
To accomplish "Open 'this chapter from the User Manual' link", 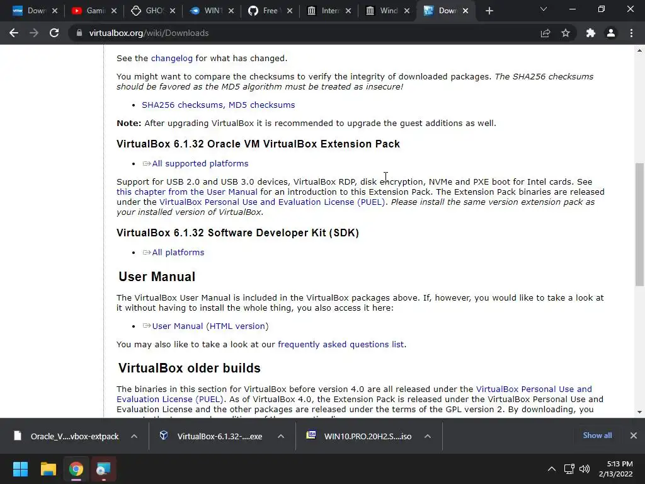I will click(186, 192).
